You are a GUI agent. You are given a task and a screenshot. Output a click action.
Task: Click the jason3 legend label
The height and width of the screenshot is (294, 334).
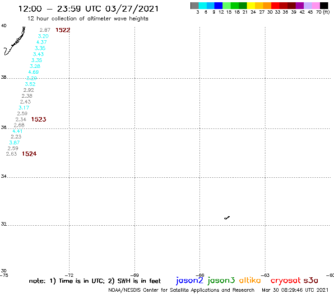tap(221, 280)
